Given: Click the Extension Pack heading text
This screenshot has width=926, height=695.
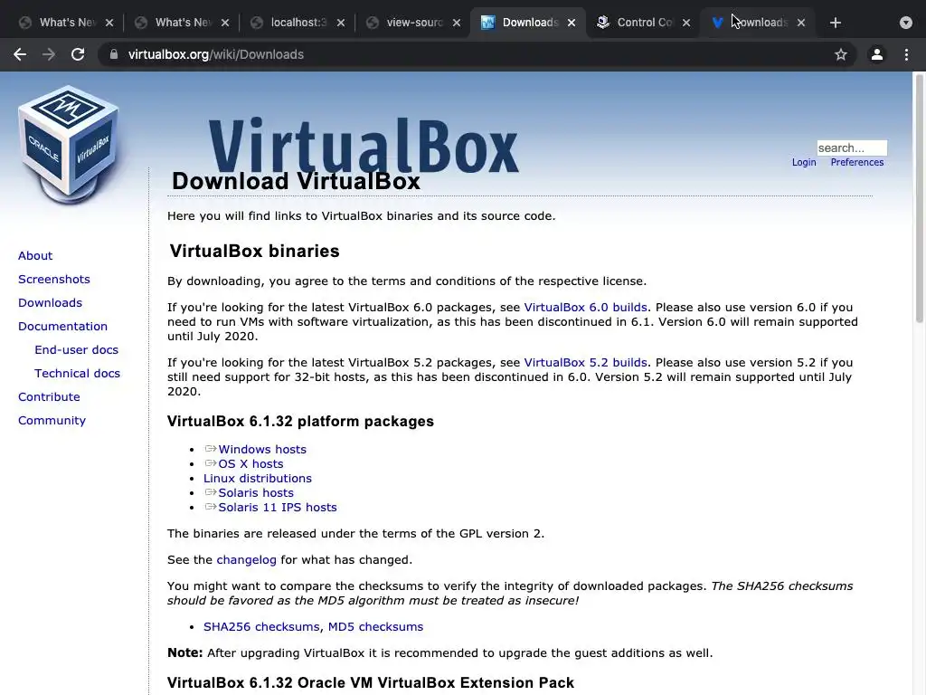Looking at the screenshot, I should pos(370,683).
